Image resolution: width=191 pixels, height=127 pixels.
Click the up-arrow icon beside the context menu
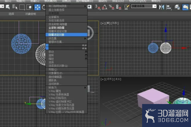click(89, 7)
